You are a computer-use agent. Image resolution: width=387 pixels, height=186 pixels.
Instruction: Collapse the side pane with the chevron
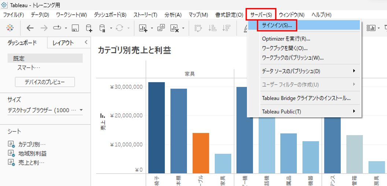(x=86, y=42)
